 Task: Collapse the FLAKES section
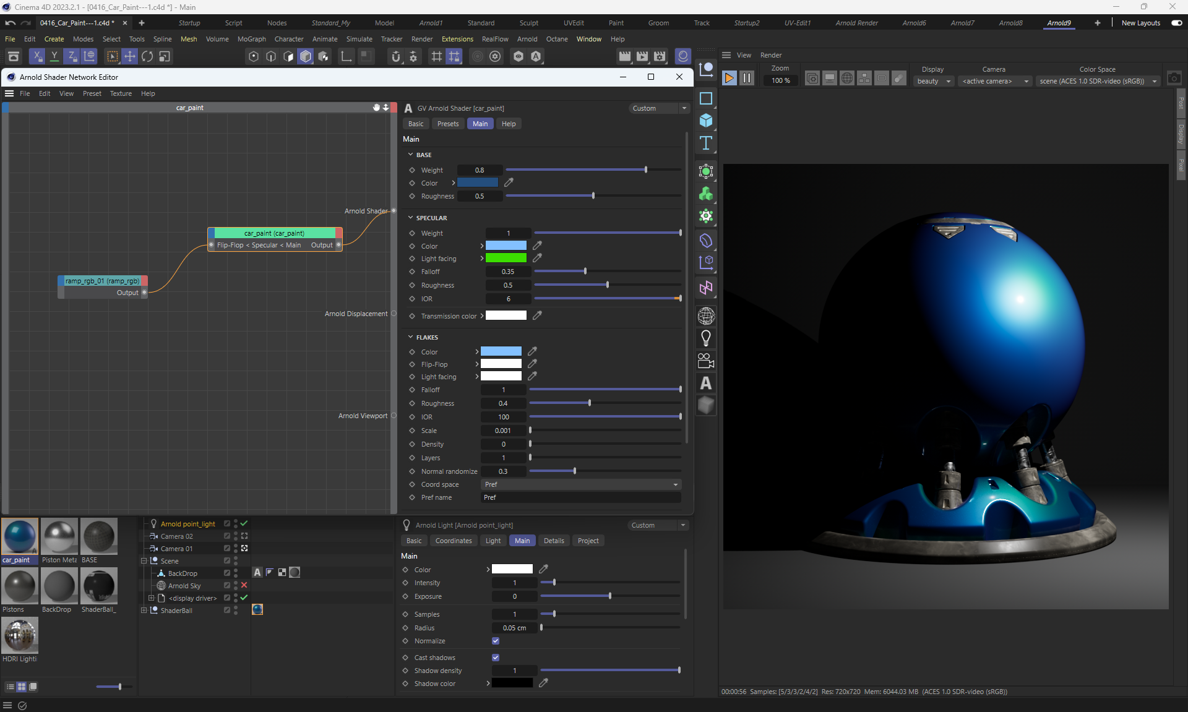click(410, 337)
